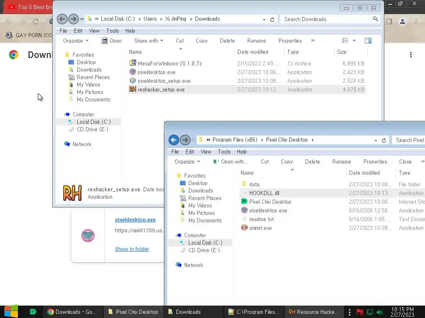Screen dimensions: 425x318
Task: Open Chrome three-dot menu on Downloads page
Action: click(411, 55)
